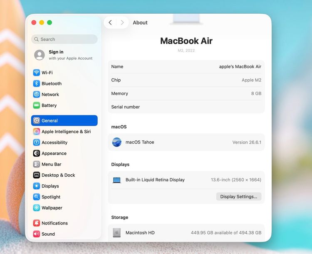This screenshot has width=312, height=254.
Task: Click the Menu Bar icon
Action: [37, 164]
